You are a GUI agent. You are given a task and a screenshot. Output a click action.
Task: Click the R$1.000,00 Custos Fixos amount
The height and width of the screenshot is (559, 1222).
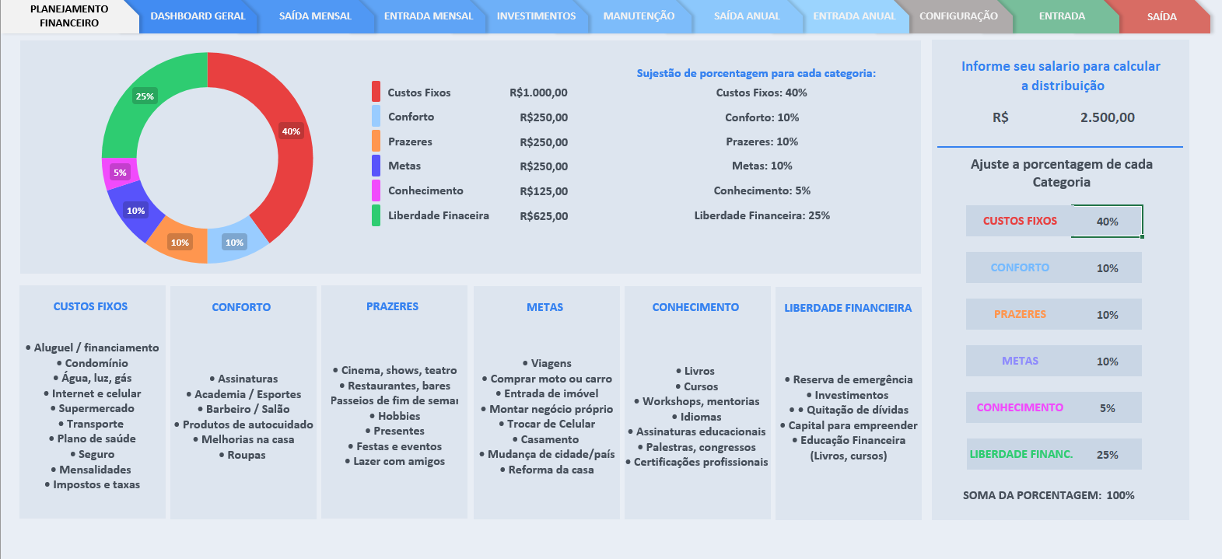tap(538, 93)
